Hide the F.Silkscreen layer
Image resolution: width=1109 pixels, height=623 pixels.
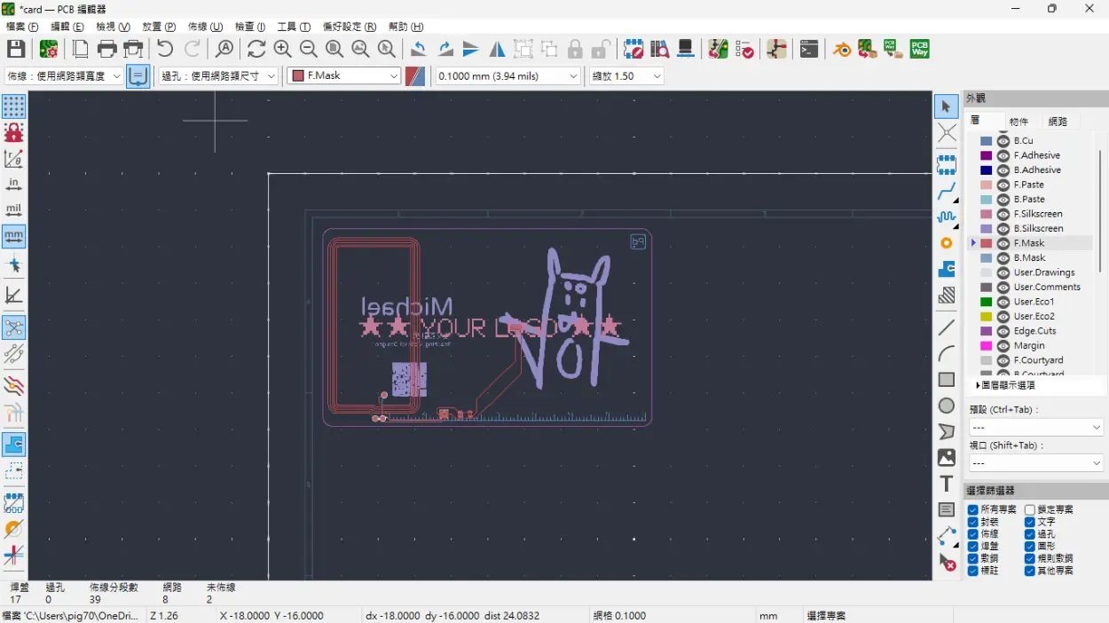click(x=1003, y=214)
